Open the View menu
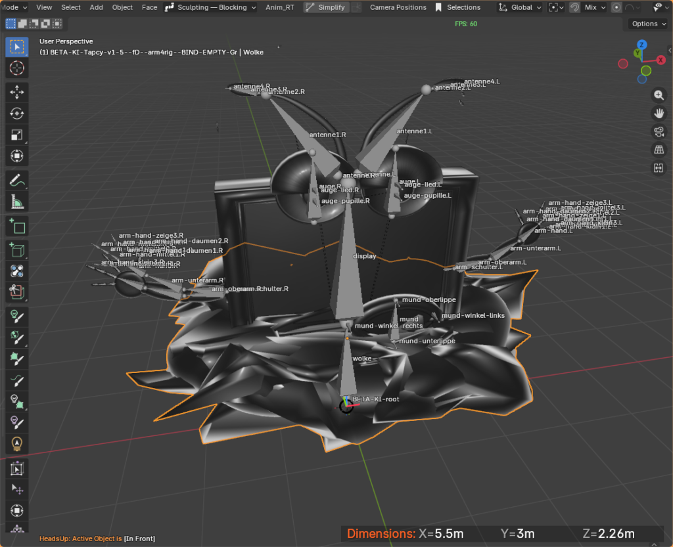The image size is (673, 547). [43, 7]
